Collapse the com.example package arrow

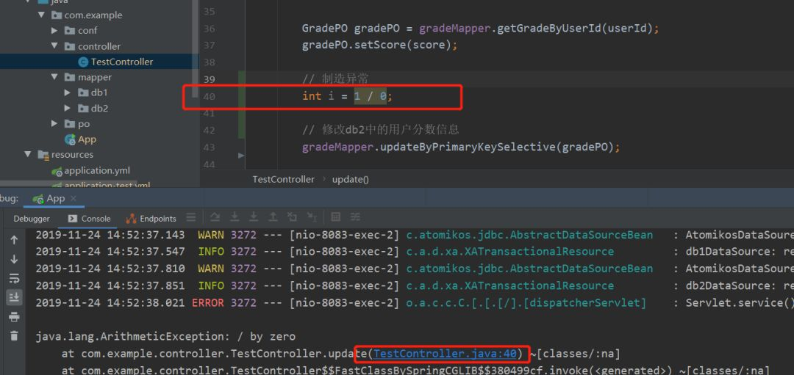click(x=41, y=15)
